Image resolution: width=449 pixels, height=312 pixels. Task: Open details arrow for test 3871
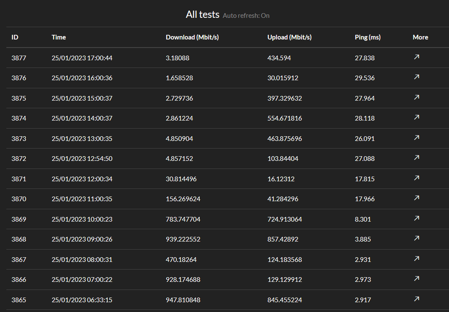[416, 178]
